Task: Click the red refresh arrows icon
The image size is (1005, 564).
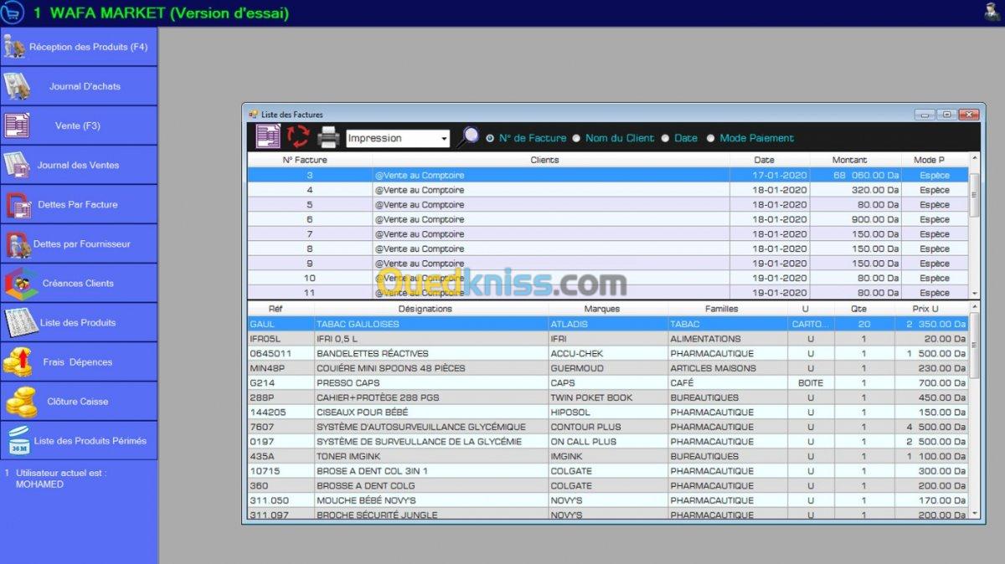Action: point(298,137)
